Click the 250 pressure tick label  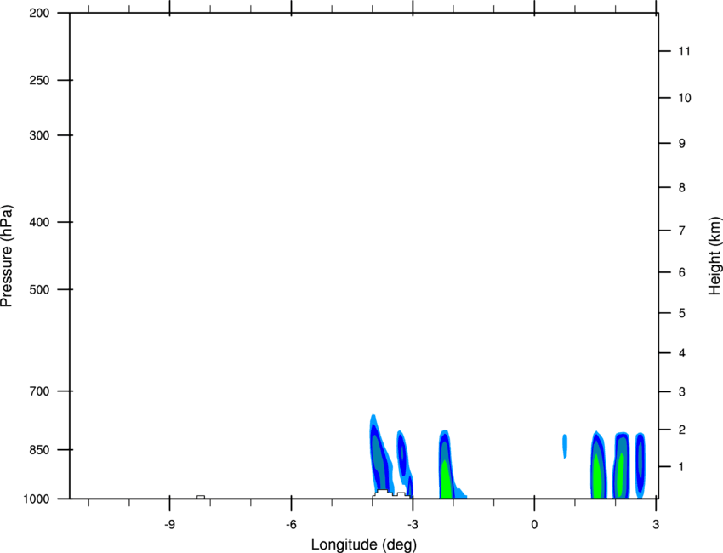pyautogui.click(x=39, y=80)
